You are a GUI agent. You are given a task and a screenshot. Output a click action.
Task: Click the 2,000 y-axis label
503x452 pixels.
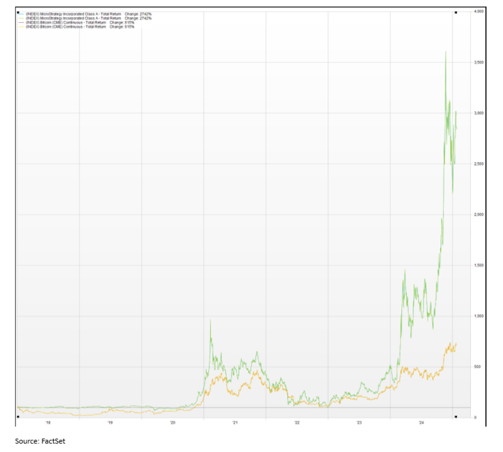click(x=479, y=215)
